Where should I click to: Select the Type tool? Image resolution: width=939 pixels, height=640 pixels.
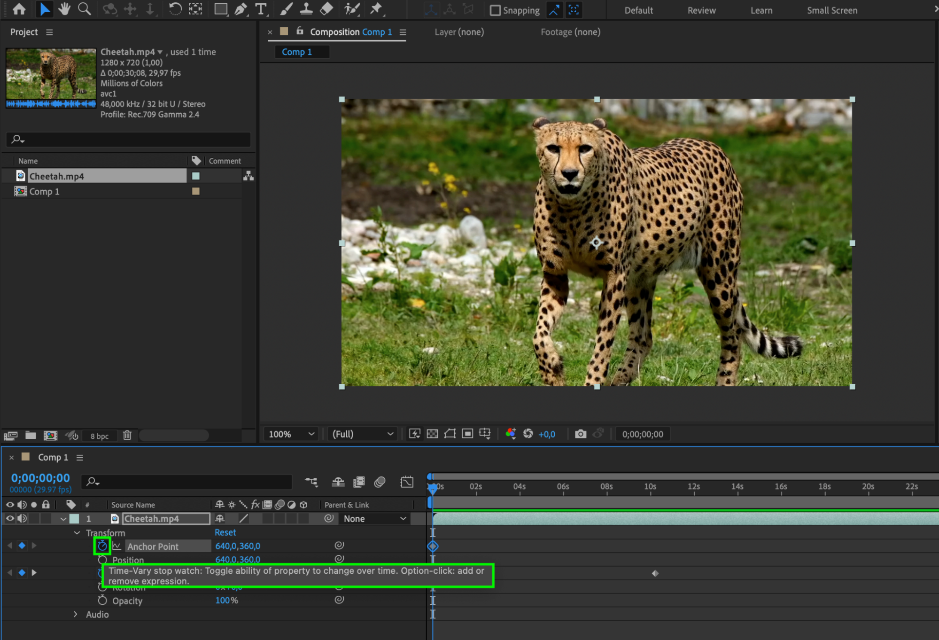(x=261, y=9)
